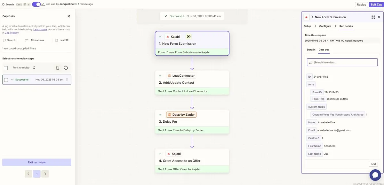
Task: Click the delete runs trash icon
Action: [x=58, y=68]
